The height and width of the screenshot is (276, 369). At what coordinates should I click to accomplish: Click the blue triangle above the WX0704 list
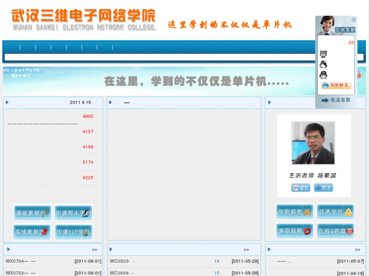tap(9, 249)
